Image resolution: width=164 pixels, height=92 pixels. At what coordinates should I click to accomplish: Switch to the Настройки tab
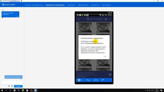pos(106,5)
